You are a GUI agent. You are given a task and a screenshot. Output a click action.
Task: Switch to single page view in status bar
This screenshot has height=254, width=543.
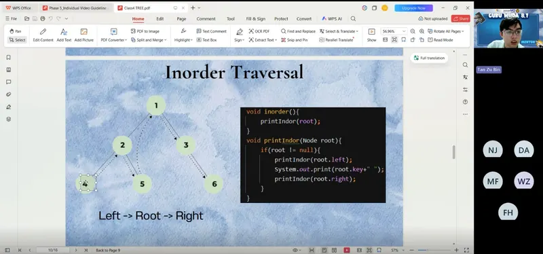coord(324,250)
